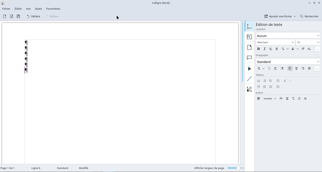Toggle strikethrough formatting
The height and width of the screenshot is (172, 322).
(277, 49)
